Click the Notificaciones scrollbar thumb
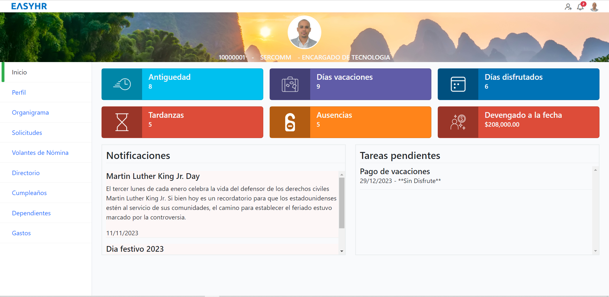 342,203
